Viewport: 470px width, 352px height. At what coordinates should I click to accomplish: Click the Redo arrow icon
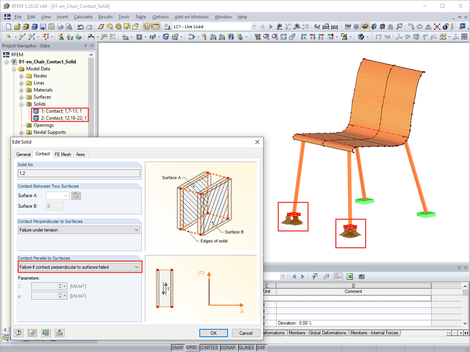click(x=89, y=27)
